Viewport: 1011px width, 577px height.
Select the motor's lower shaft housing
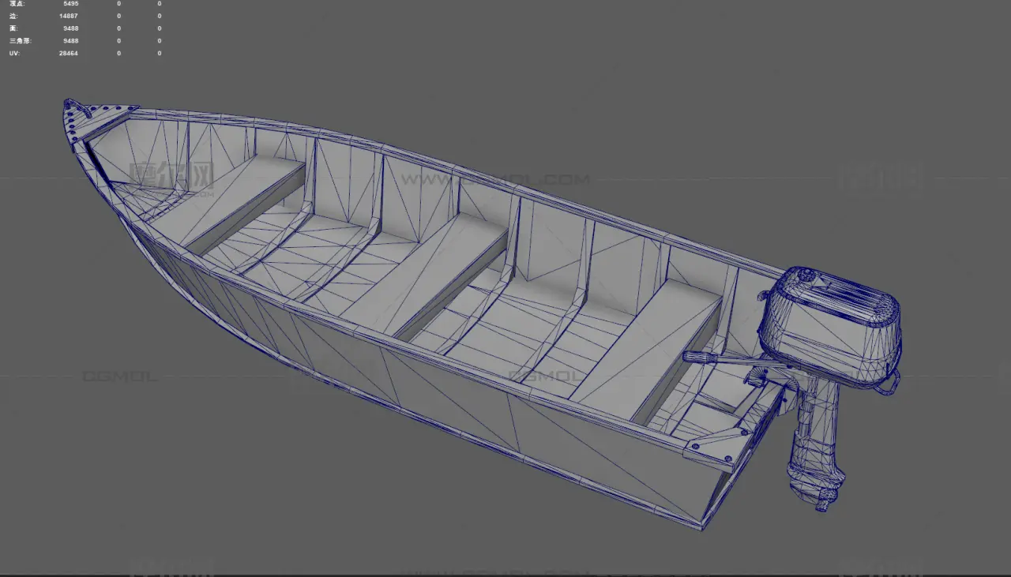pos(812,430)
